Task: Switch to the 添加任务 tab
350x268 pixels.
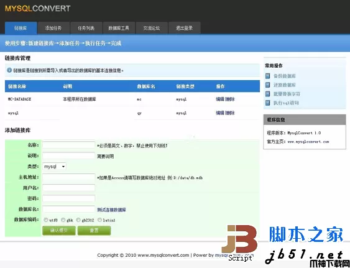Action: pos(53,28)
